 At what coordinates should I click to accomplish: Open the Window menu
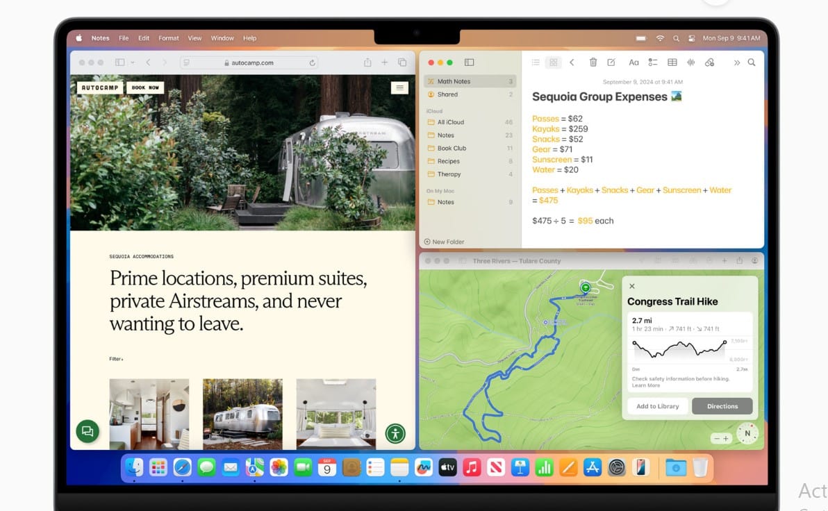(x=222, y=38)
